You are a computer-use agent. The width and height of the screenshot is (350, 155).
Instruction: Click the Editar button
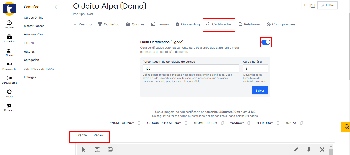click(327, 5)
